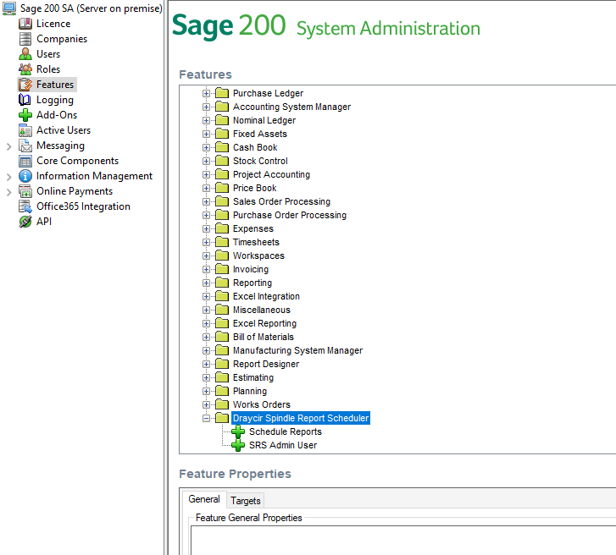Click the Messaging envelope icon
This screenshot has width=616, height=555.
click(25, 146)
